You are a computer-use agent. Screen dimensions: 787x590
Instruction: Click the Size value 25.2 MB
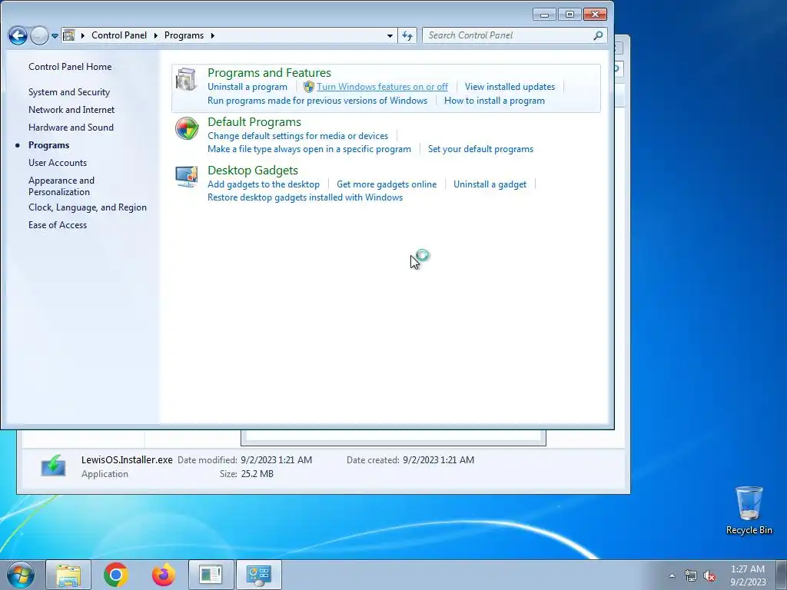pos(257,473)
